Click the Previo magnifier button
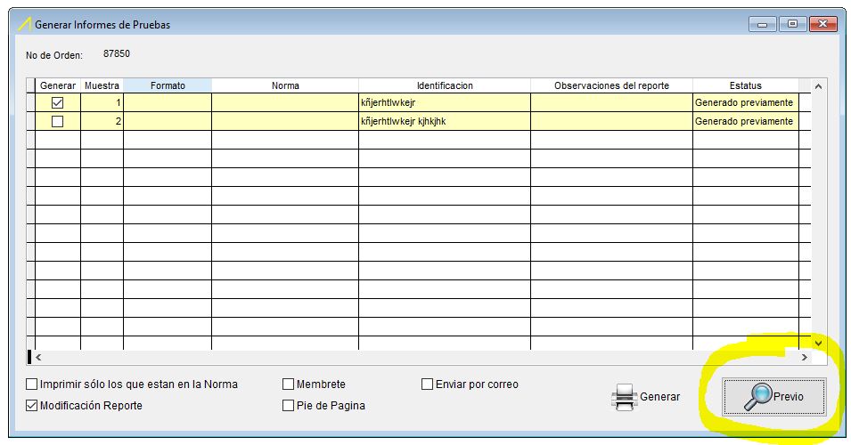 click(x=774, y=397)
